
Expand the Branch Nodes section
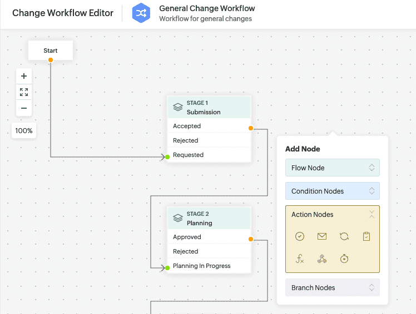[332, 287]
